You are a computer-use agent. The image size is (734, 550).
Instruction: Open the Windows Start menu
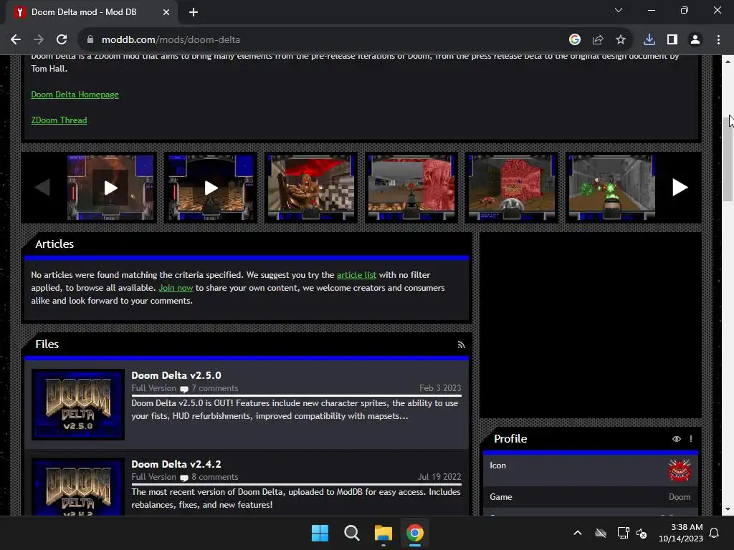(320, 533)
